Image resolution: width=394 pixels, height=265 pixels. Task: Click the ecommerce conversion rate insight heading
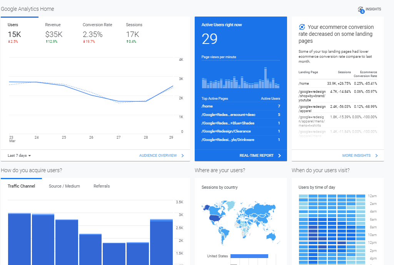[336, 34]
